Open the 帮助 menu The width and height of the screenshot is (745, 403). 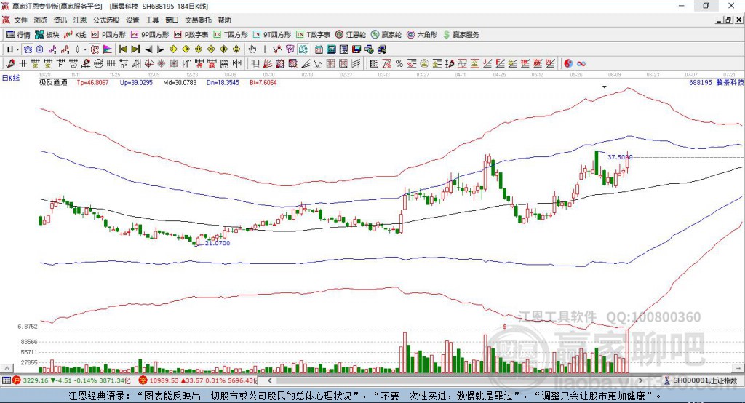pyautogui.click(x=224, y=20)
